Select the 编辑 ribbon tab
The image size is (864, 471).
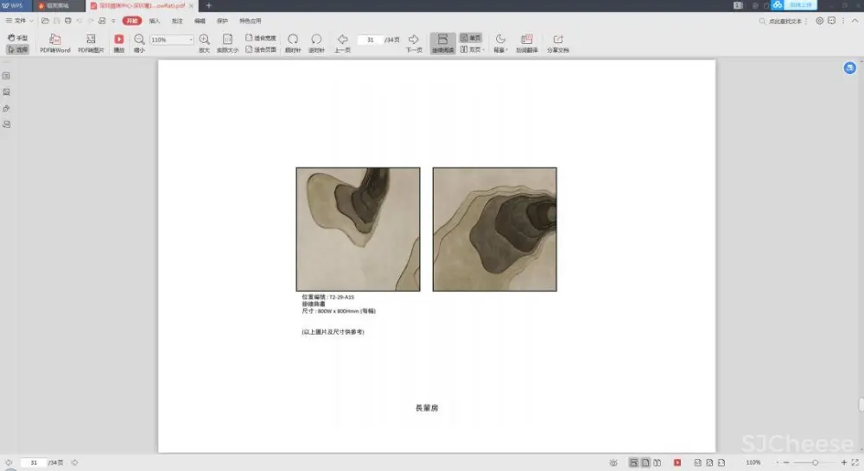click(x=200, y=21)
